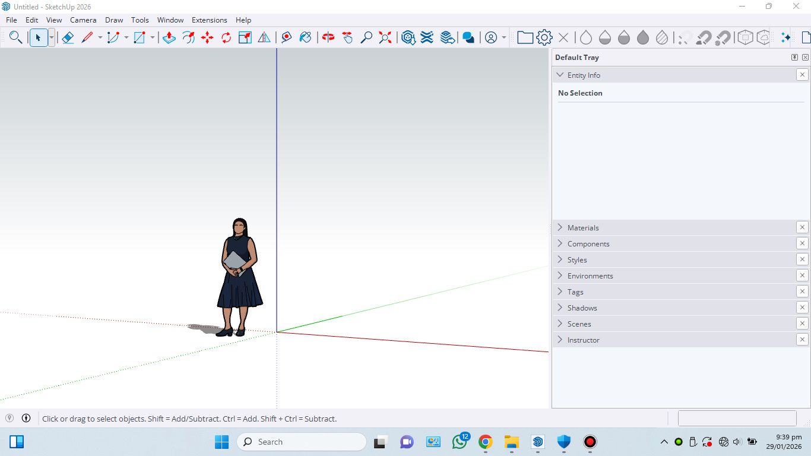811x456 pixels.
Task: Expand the Tags panel
Action: pos(560,292)
